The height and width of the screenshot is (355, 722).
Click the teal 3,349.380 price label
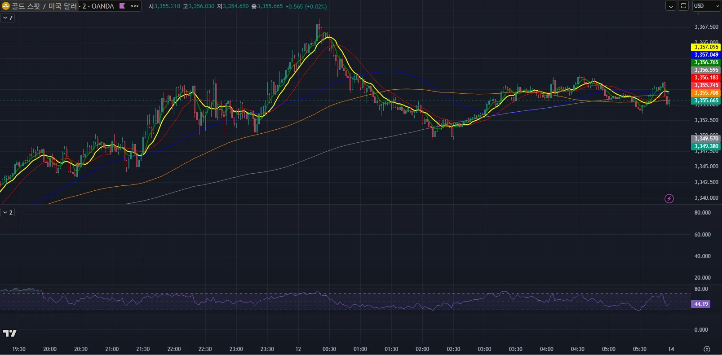[705, 146]
